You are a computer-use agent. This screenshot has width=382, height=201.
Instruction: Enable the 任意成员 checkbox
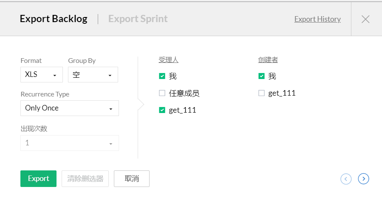pyautogui.click(x=162, y=93)
